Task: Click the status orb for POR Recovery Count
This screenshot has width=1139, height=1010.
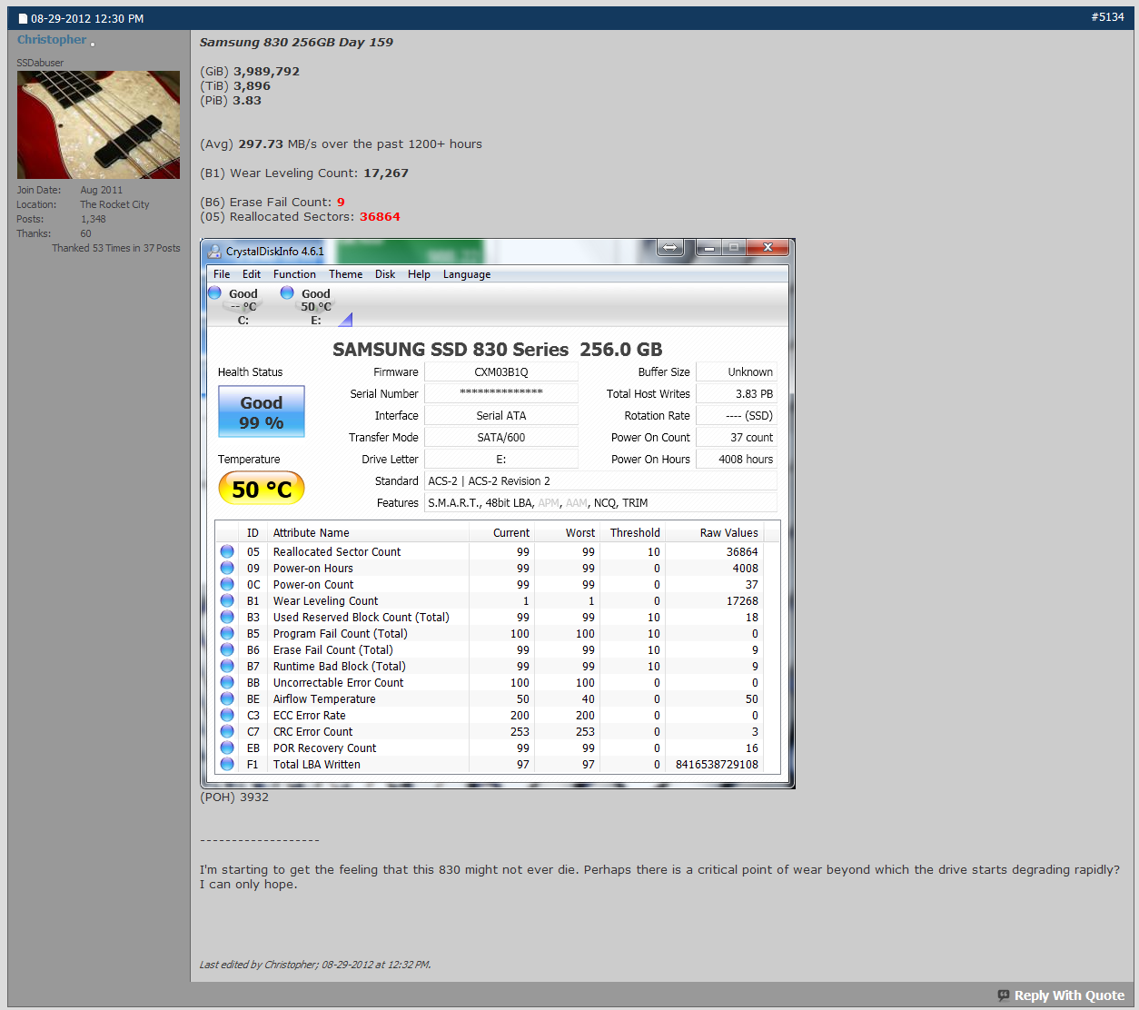Action: 227,748
